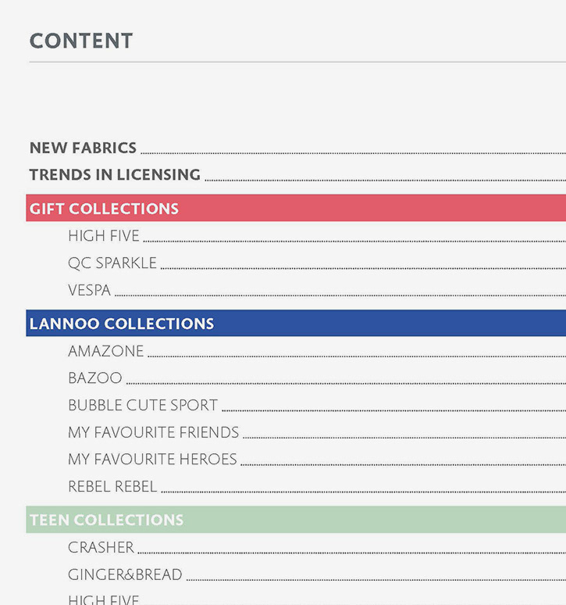Image resolution: width=566 pixels, height=605 pixels.
Task: Go to the BAZOO collection
Action: click(x=95, y=378)
